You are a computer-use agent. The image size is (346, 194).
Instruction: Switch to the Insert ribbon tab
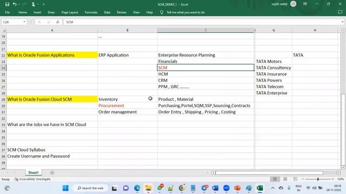37,12
